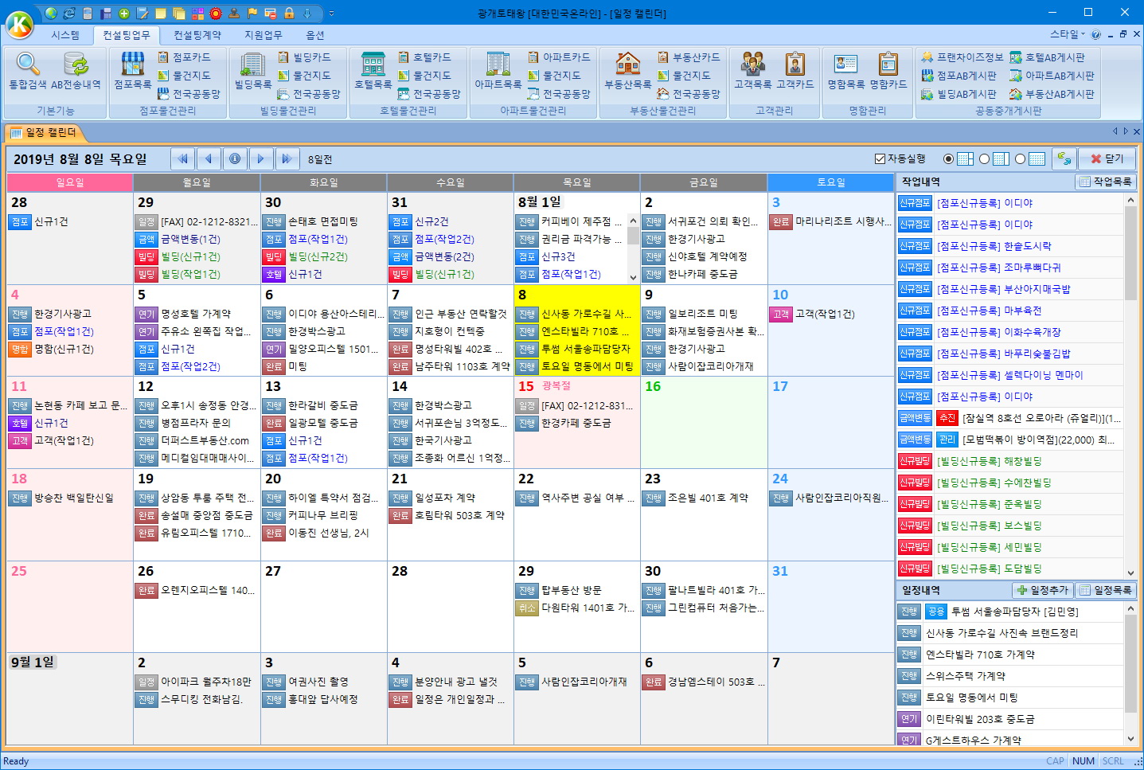1144x770 pixels.
Task: Open the 지원업무 ribbon tab
Action: pyautogui.click(x=263, y=35)
